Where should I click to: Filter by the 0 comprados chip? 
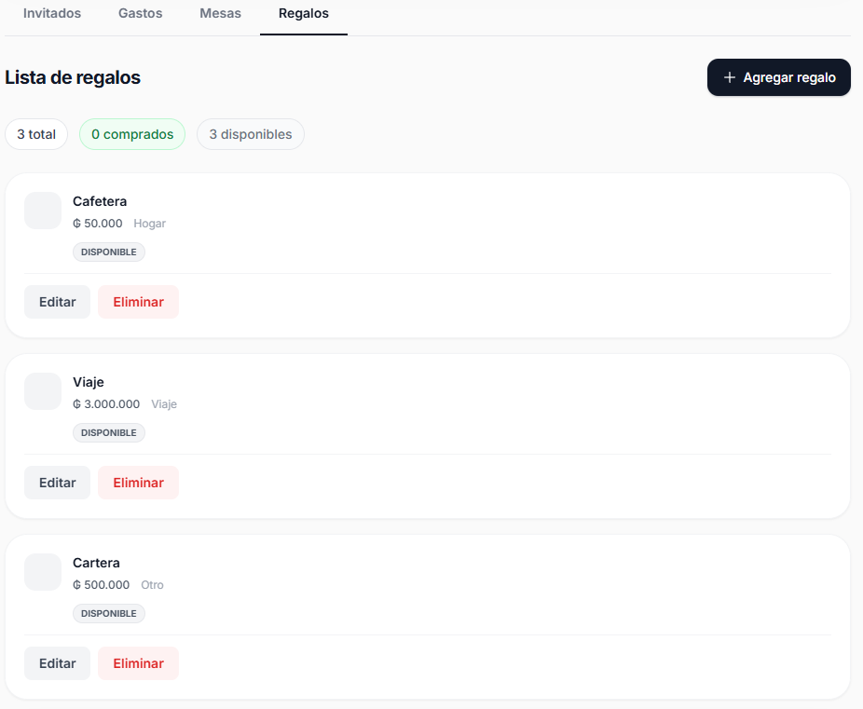(x=132, y=134)
